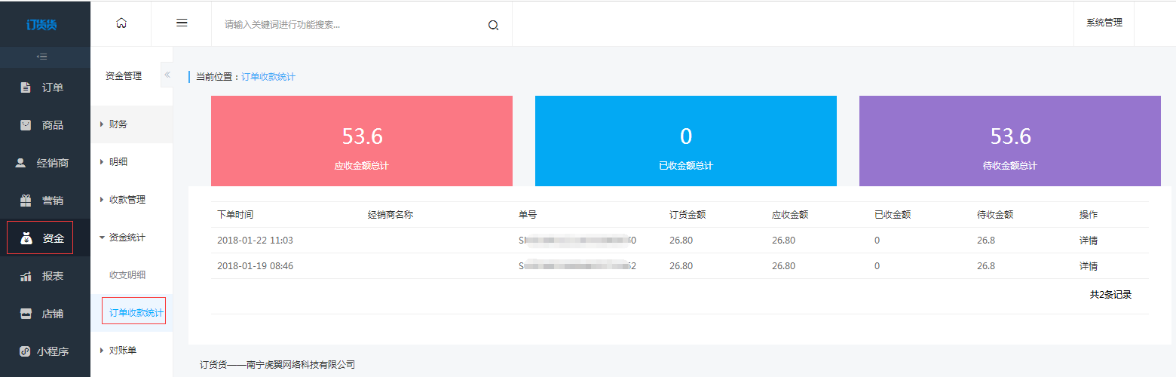Click the 报表 bar chart icon

pyautogui.click(x=26, y=276)
